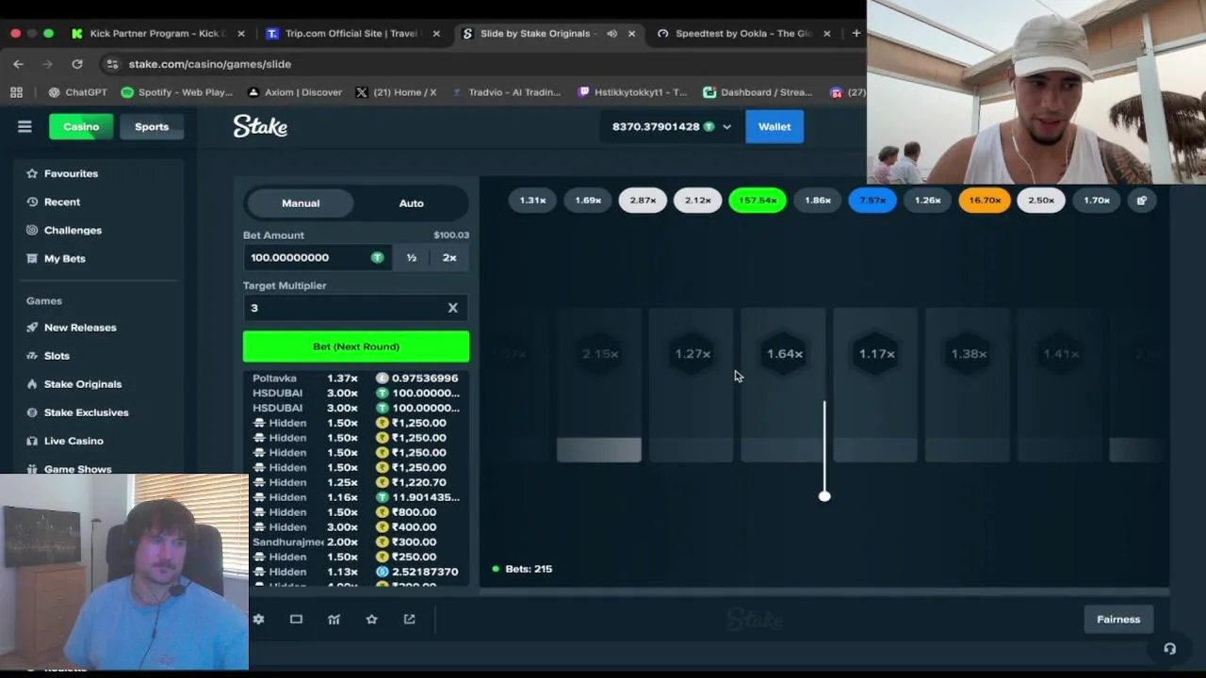Open ChatGPT bookmark
The width and height of the screenshot is (1206, 678).
click(78, 92)
